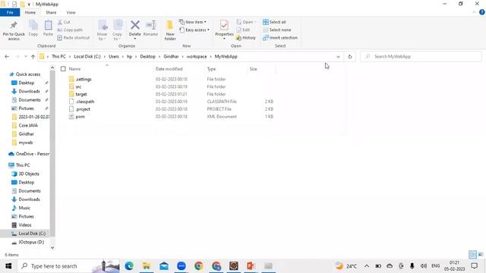Go up one folder level arrow
486x273 pixels.
pyautogui.click(x=33, y=57)
